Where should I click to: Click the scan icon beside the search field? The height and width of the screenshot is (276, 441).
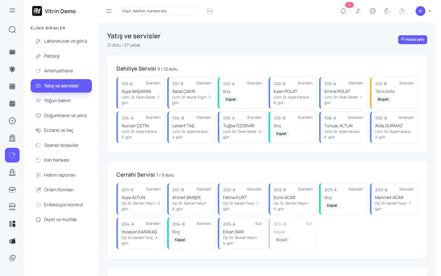tap(210, 11)
